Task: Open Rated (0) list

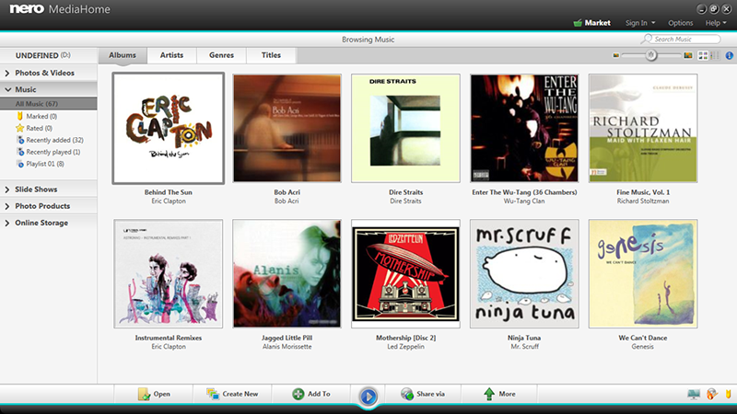Action: coord(39,128)
